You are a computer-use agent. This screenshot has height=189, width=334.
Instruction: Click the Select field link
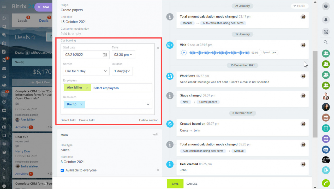[x=68, y=120]
